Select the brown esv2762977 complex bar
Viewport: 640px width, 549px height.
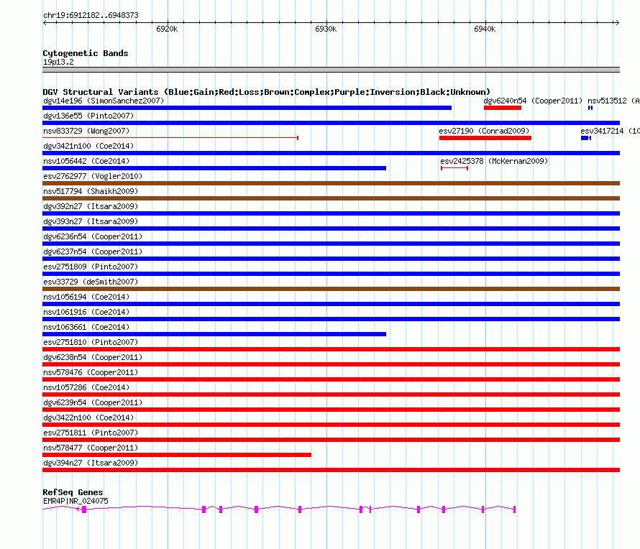[x=331, y=183]
